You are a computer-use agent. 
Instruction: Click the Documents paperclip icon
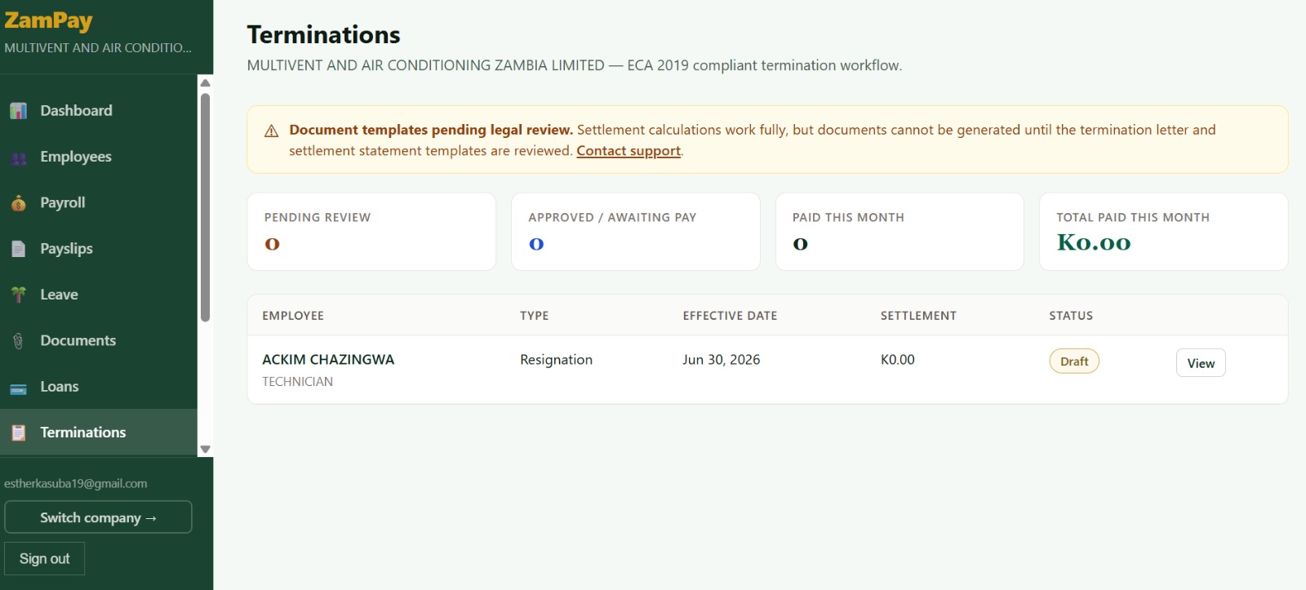click(19, 341)
